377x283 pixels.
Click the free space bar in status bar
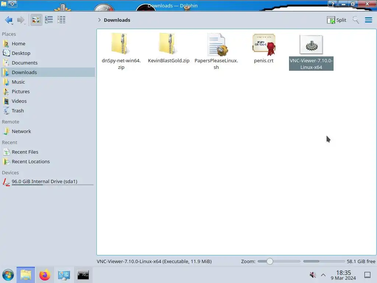[x=324, y=261]
